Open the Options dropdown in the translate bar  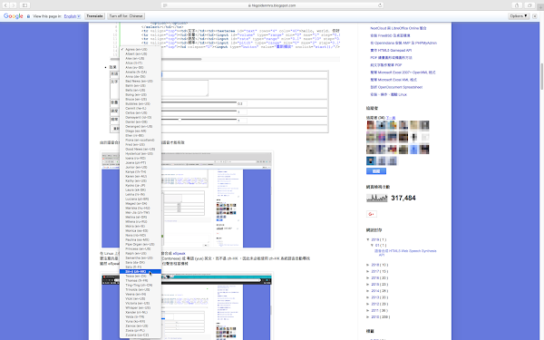click(519, 16)
